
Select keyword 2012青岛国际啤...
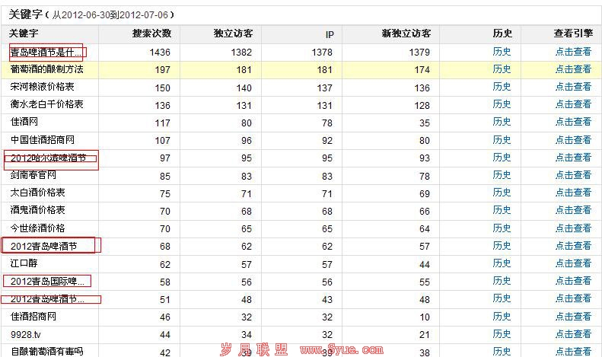47,282
